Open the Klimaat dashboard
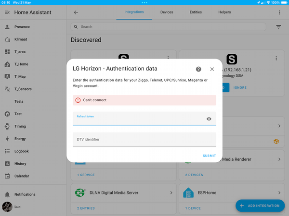 (x=33, y=39)
